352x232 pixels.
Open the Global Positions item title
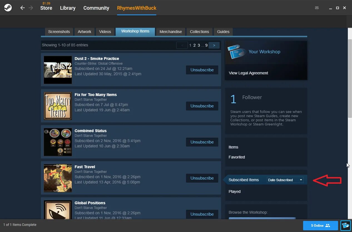click(90, 203)
